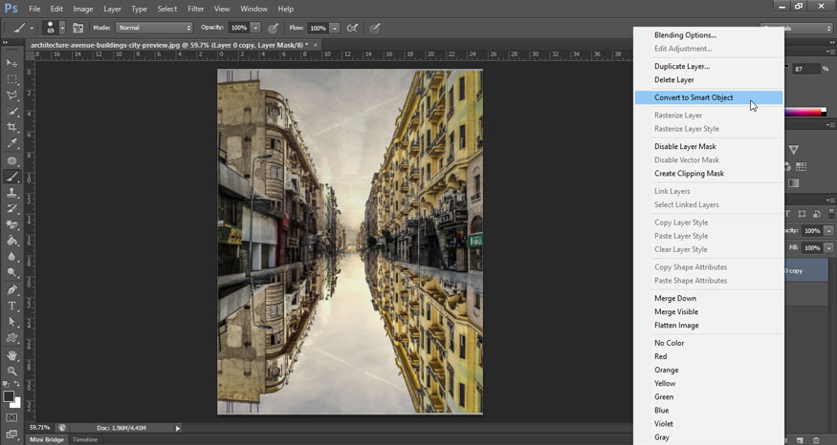The height and width of the screenshot is (445, 837).
Task: Open the Flow slider dropdown
Action: [x=334, y=28]
